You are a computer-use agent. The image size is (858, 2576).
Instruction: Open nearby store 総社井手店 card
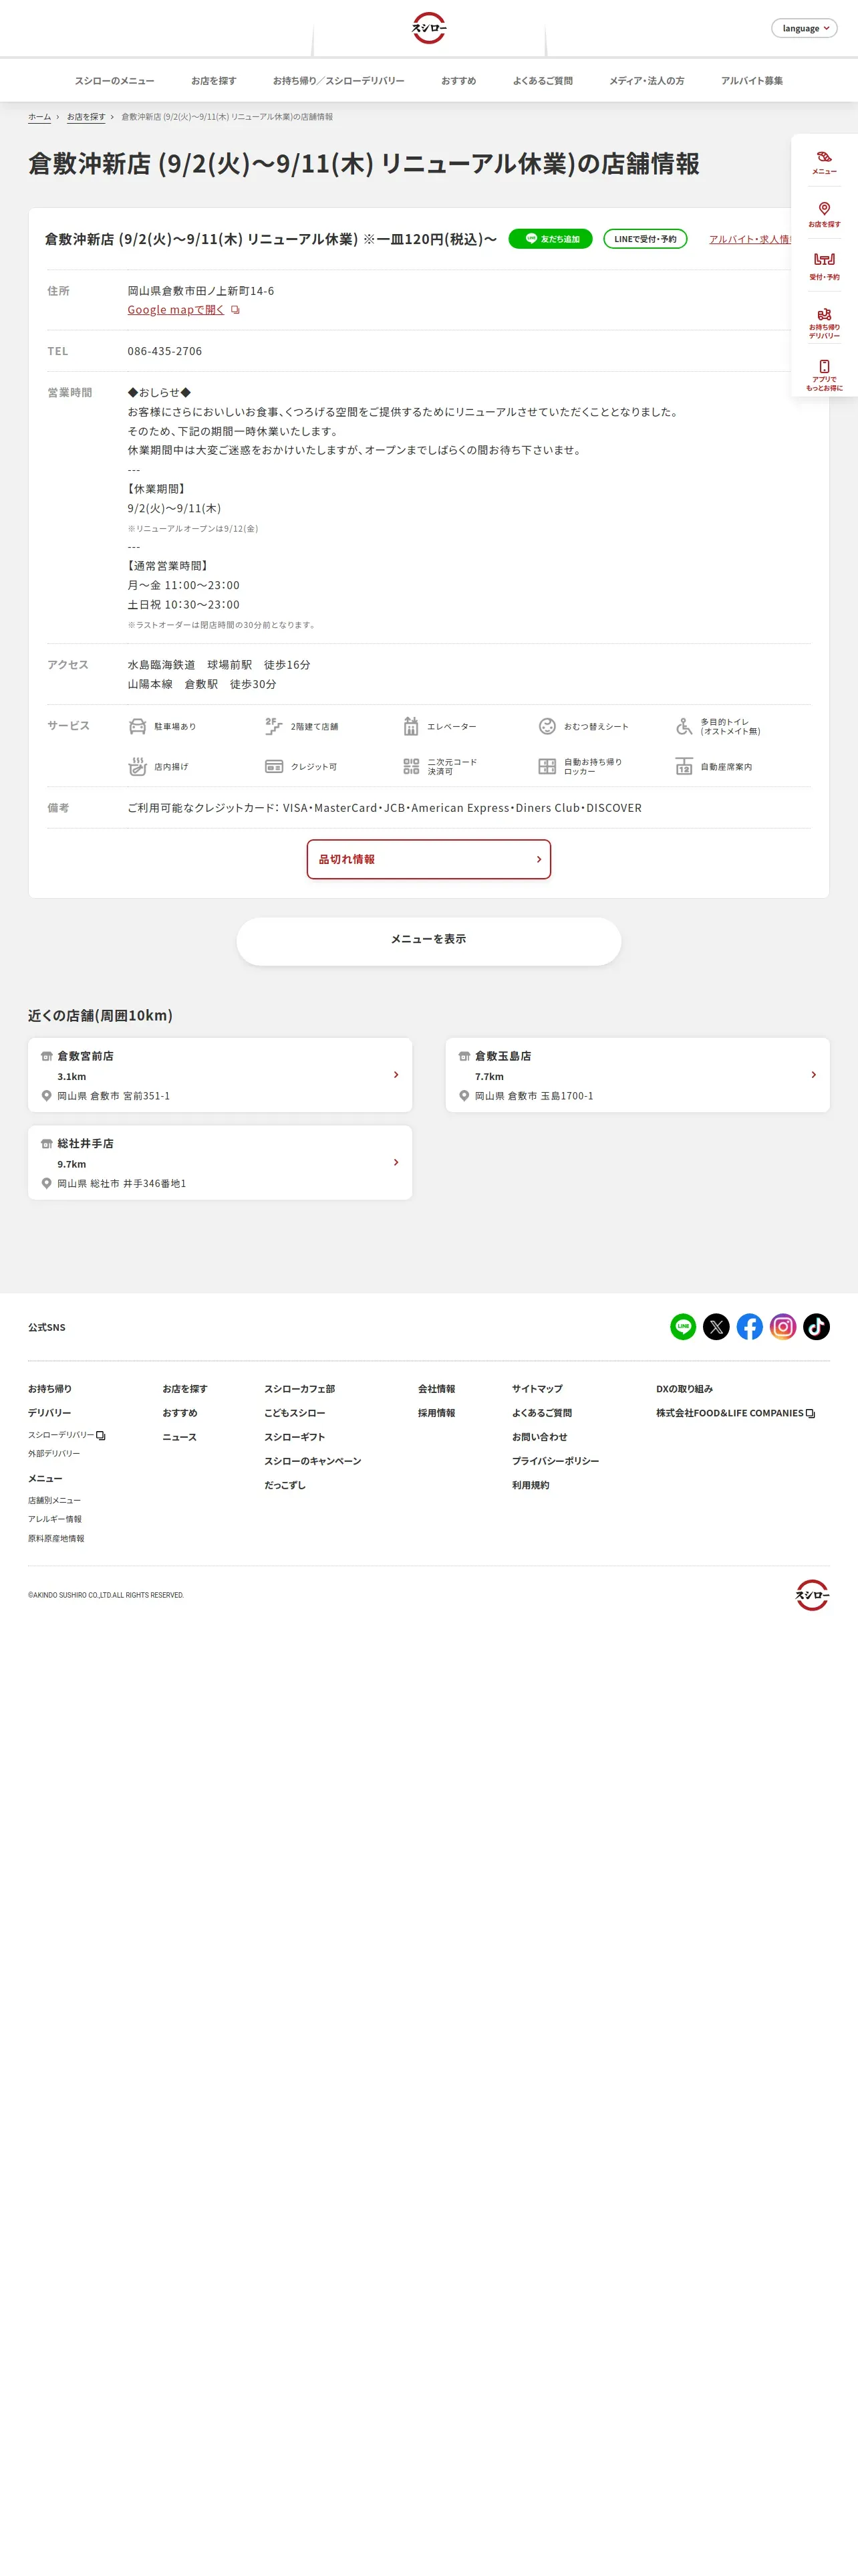coord(220,1163)
